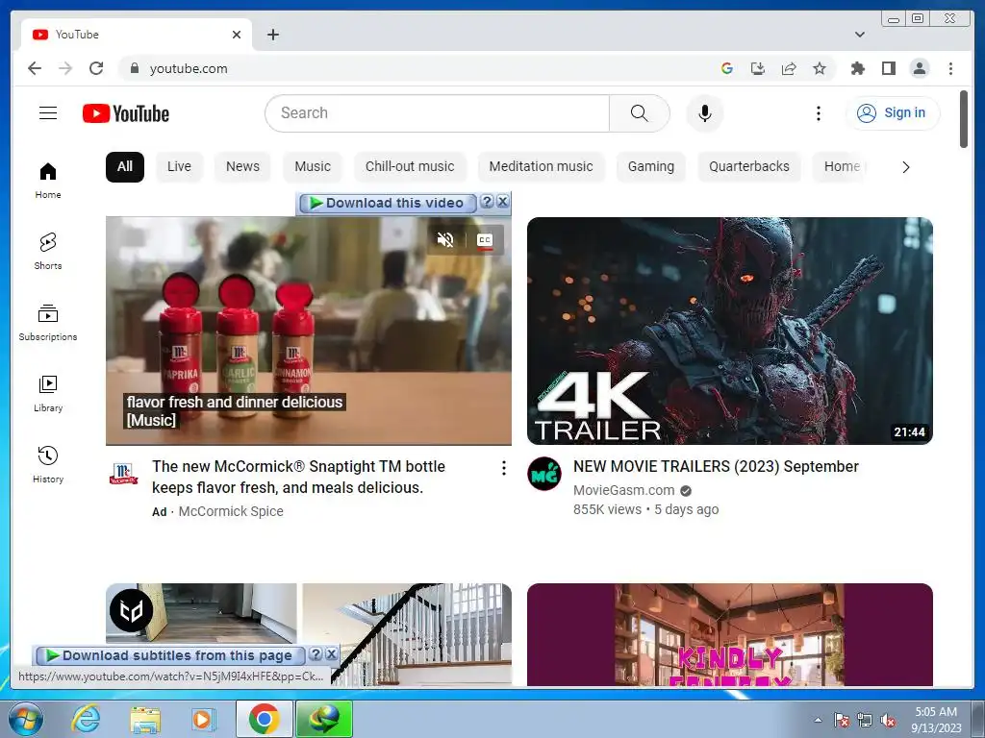The width and height of the screenshot is (985, 738).
Task: Open the Chrome side panel
Action: (888, 68)
